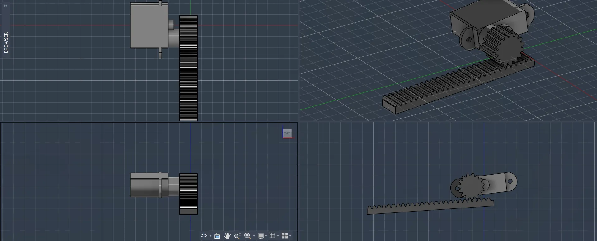The width and height of the screenshot is (597, 241).
Task: Expand the Browser panel with double arrows
Action: pos(6,6)
